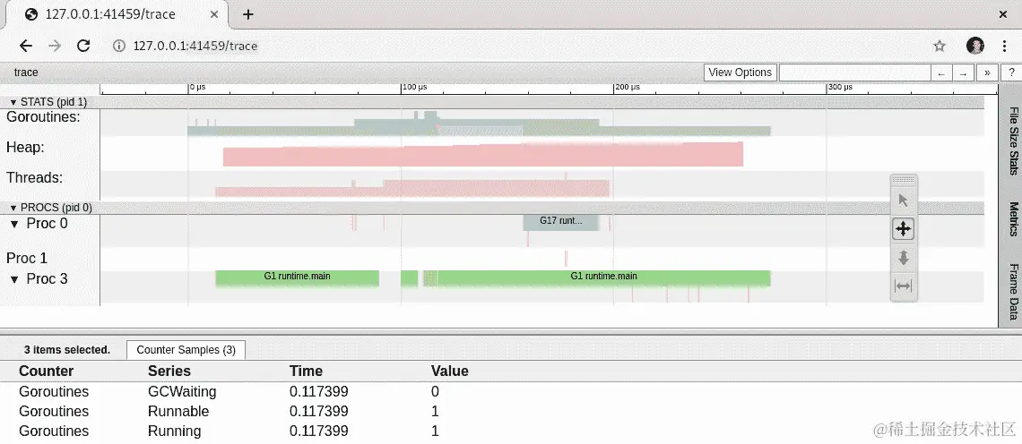
Task: Select the long second G1 runtime.main slice
Action: tap(603, 277)
